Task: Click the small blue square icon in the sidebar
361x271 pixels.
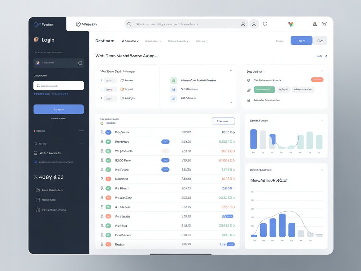Action: 35,162
